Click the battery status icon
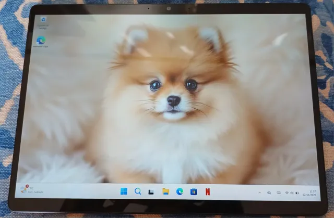This screenshot has height=218, width=334. tap(297, 193)
